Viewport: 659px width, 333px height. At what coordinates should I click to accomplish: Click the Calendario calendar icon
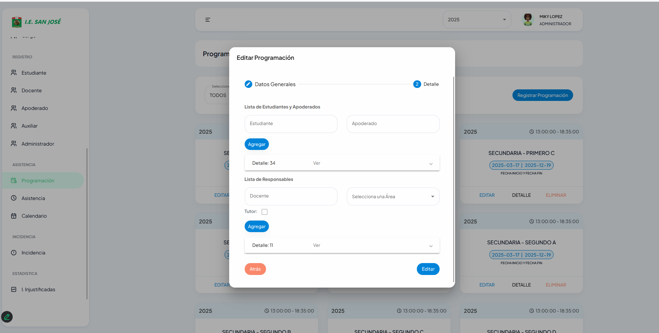14,216
